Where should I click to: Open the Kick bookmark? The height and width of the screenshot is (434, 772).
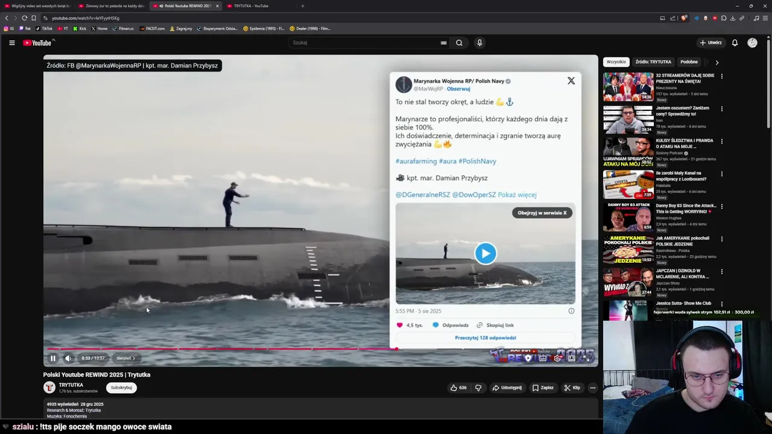80,28
